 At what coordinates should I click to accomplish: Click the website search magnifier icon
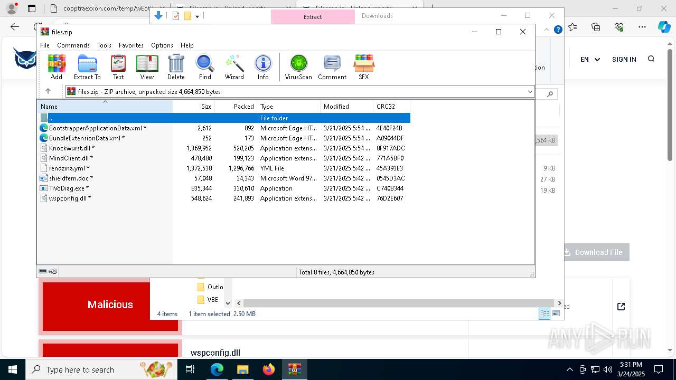[651, 59]
